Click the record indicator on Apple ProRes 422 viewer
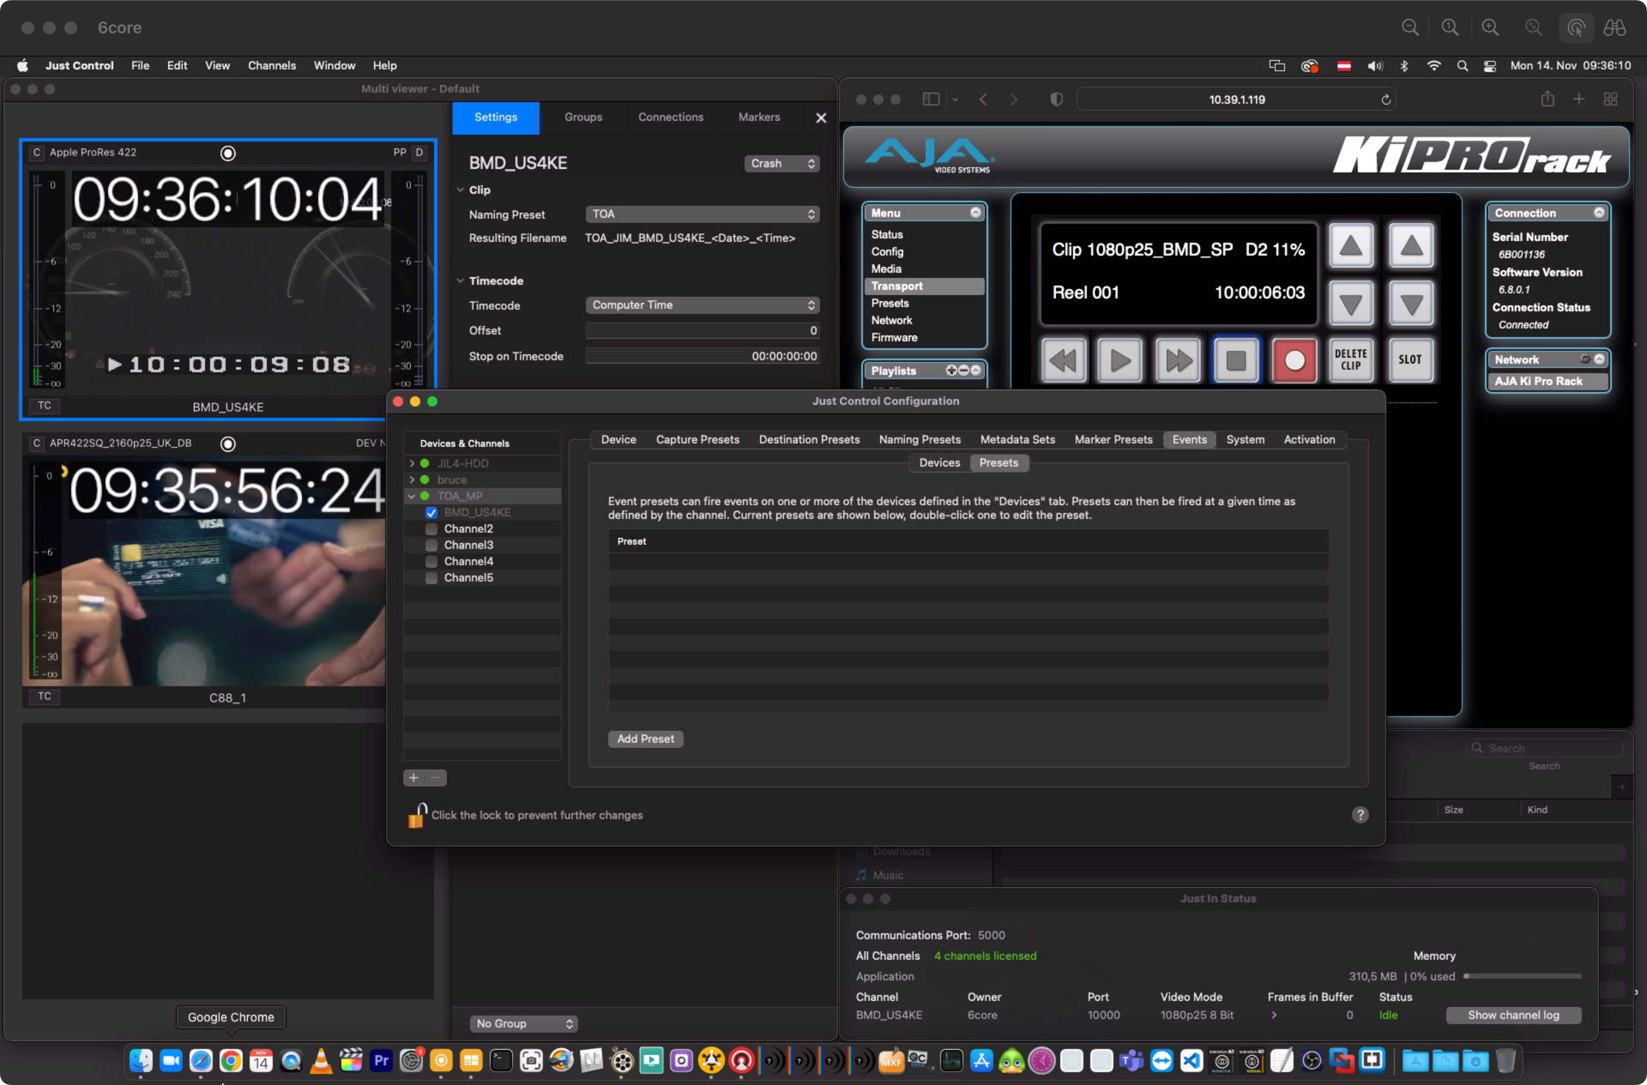 coord(228,153)
